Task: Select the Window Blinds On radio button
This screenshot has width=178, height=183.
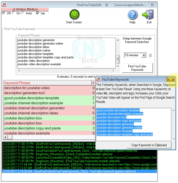Action: tap(13, 13)
